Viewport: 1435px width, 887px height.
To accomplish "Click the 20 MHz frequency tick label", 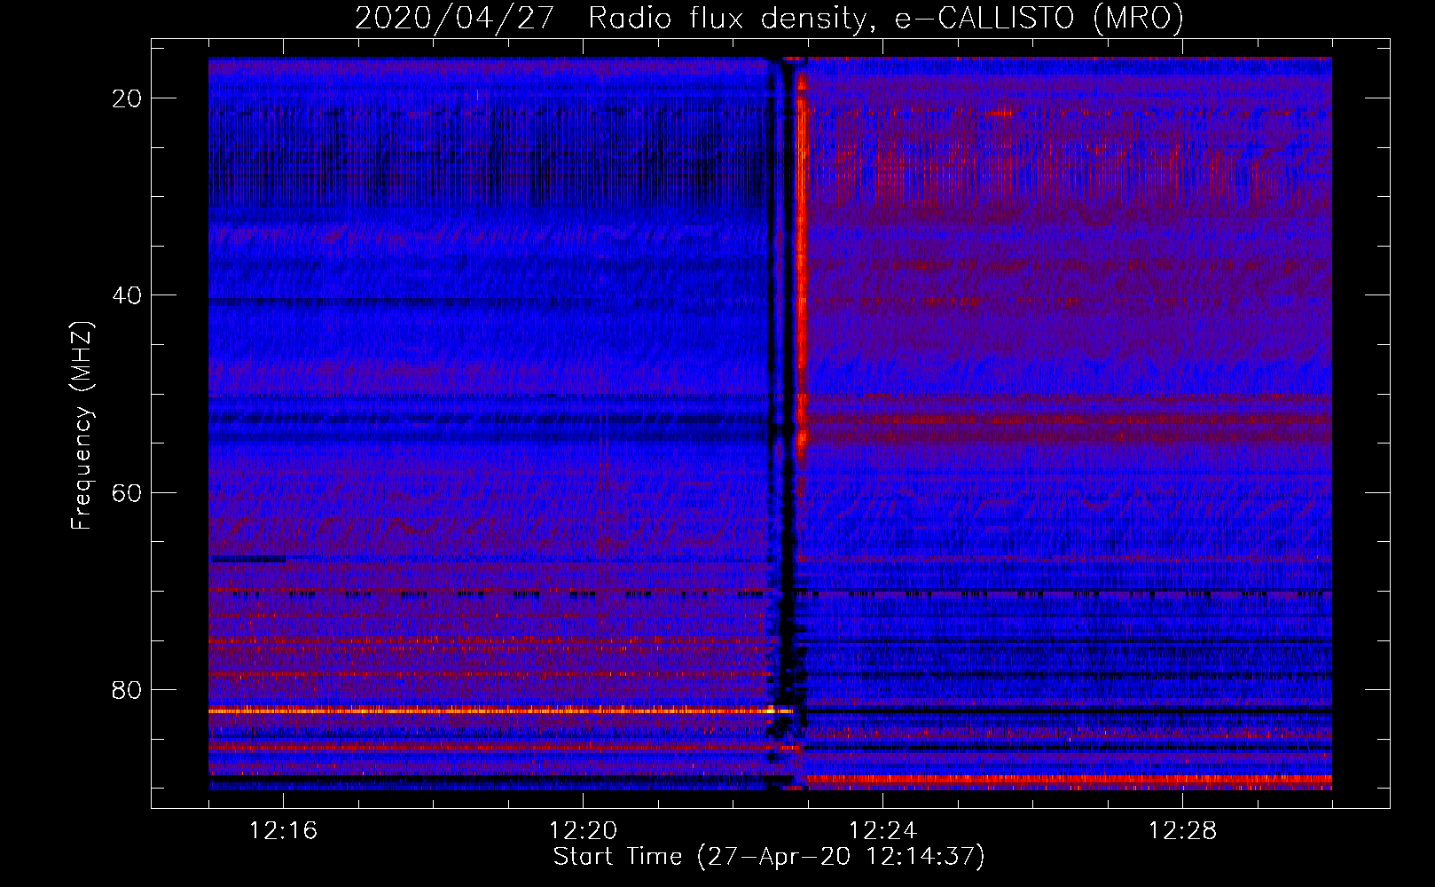I will [x=127, y=98].
